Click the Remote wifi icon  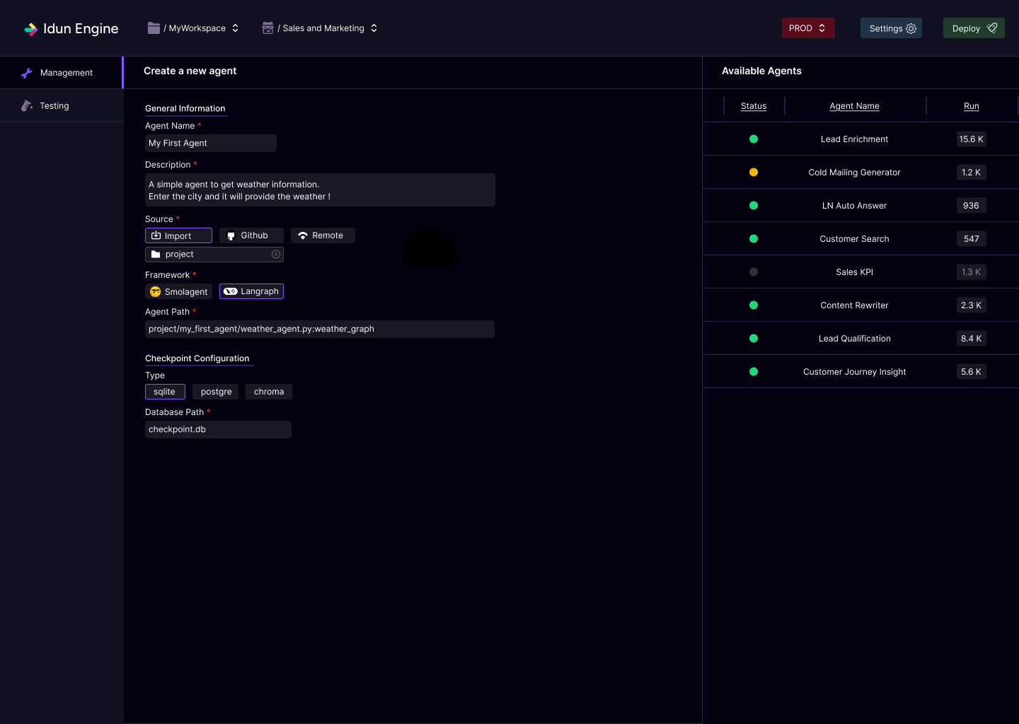click(x=303, y=235)
